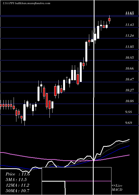139x195 pixels.
Task: Click the 'USA FPI bullkhan.munafasutra.com' chart title
Action: pyautogui.click(x=26, y=3)
